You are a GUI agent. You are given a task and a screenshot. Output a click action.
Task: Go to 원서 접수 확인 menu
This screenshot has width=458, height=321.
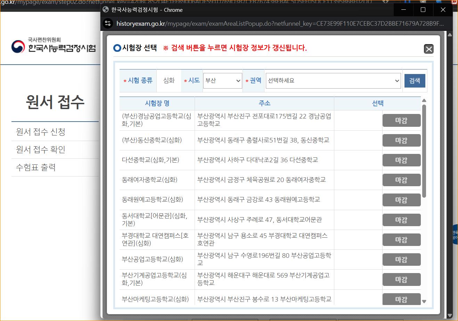[41, 149]
